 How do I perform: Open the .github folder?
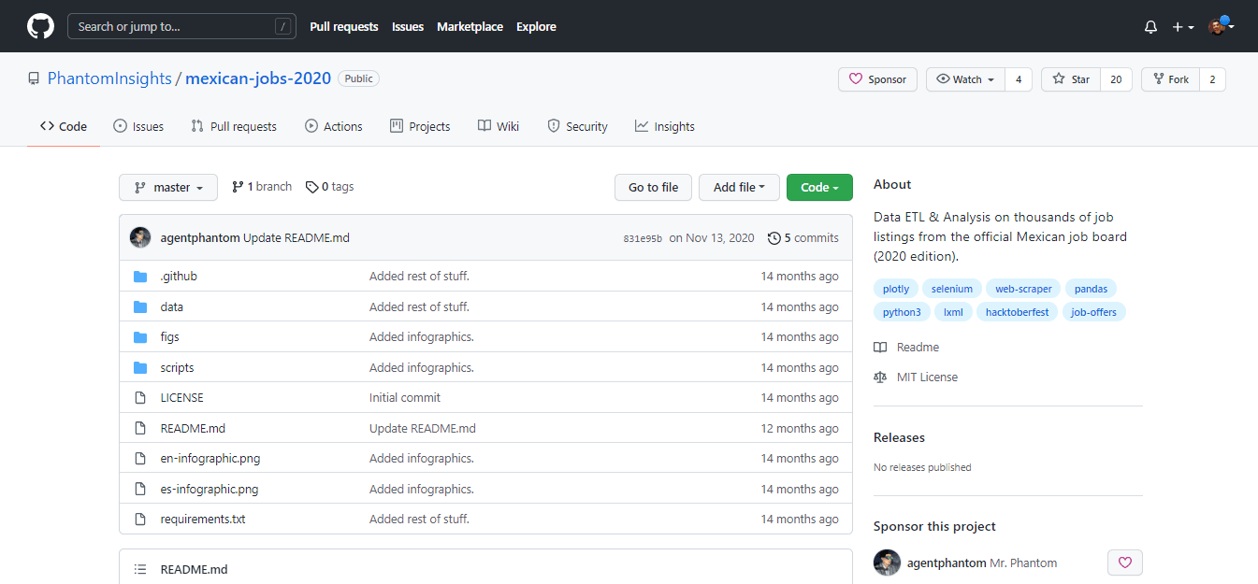(x=178, y=277)
